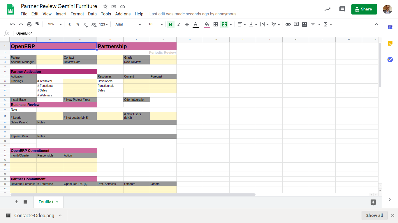The image size is (398, 223).
Task: Click Show all downloads
Action: click(x=374, y=215)
